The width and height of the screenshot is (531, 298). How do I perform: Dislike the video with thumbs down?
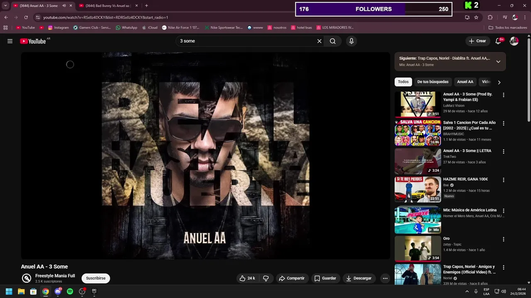[266, 278]
